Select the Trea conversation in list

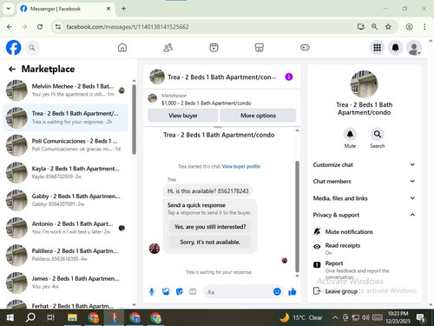pyautogui.click(x=65, y=117)
